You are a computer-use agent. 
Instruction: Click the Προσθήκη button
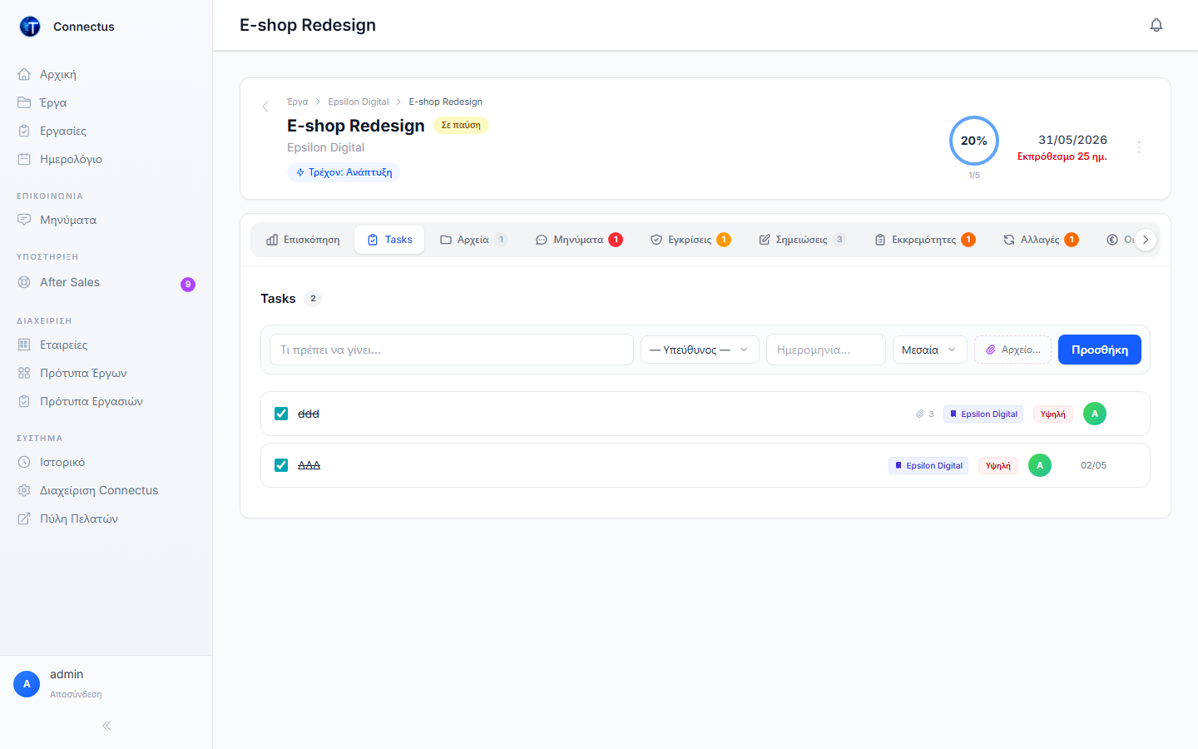pos(1100,350)
